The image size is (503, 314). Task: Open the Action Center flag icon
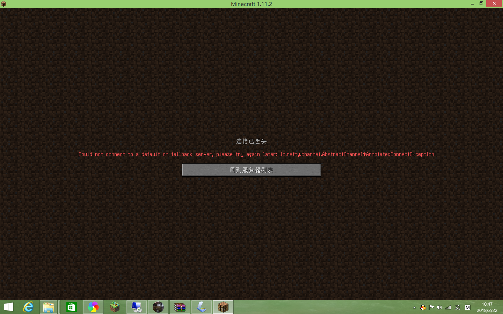[x=431, y=307]
